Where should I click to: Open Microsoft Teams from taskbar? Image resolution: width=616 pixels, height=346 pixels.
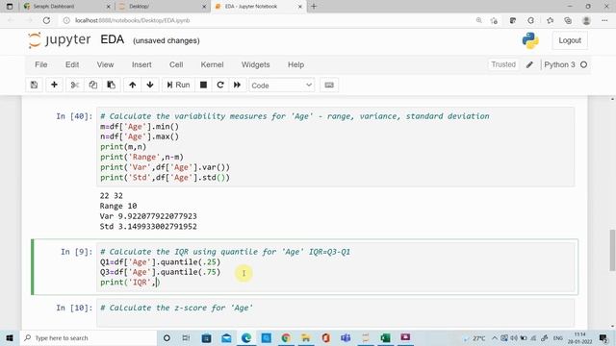346,337
